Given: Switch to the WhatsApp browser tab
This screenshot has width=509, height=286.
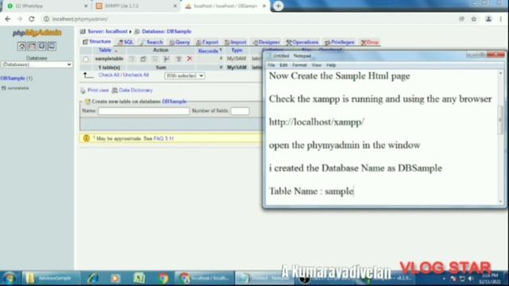Looking at the screenshot, I should [47, 6].
